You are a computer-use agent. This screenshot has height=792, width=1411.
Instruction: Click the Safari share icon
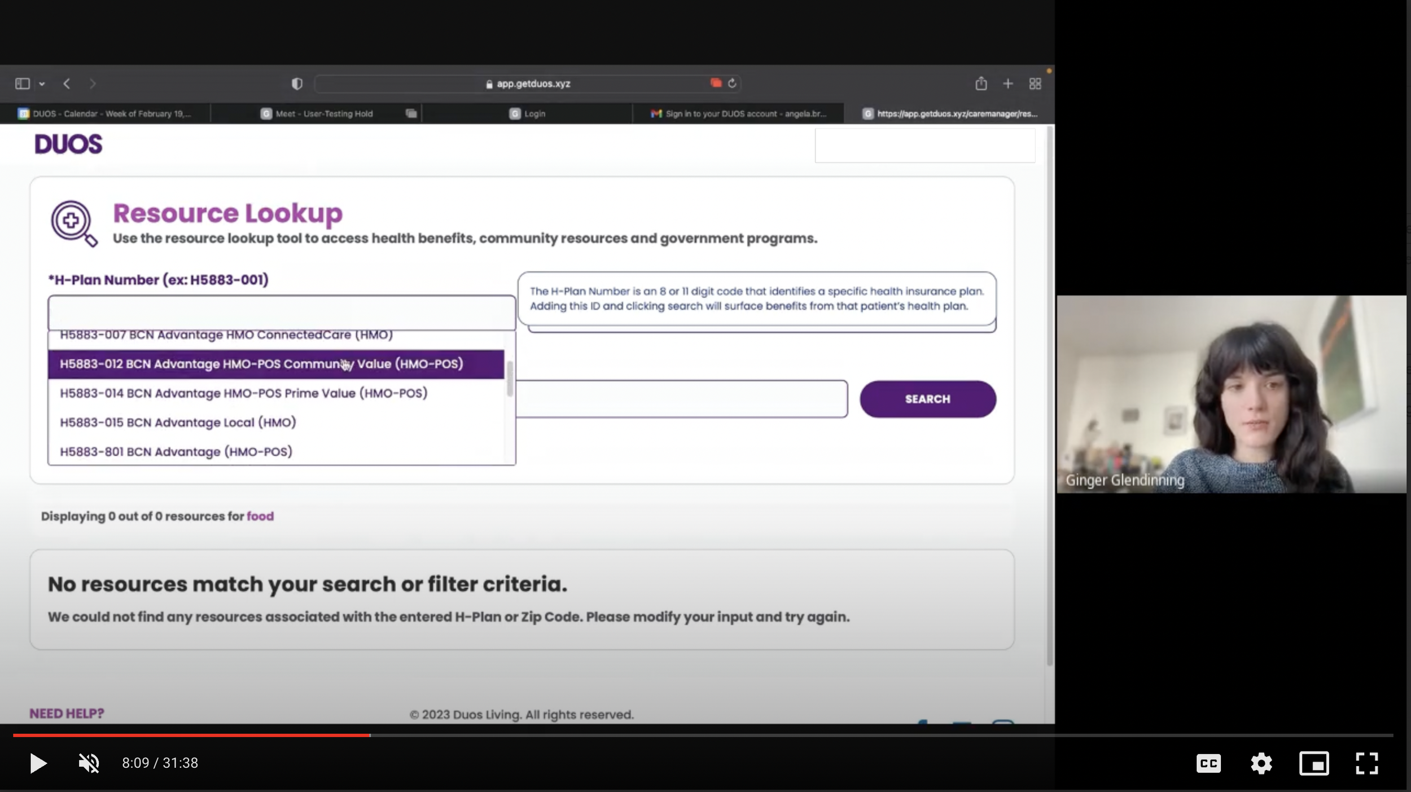click(x=981, y=84)
